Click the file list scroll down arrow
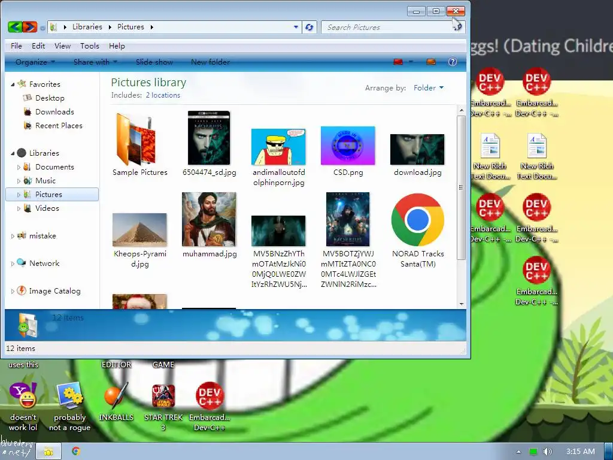Image resolution: width=613 pixels, height=460 pixels. 462,304
